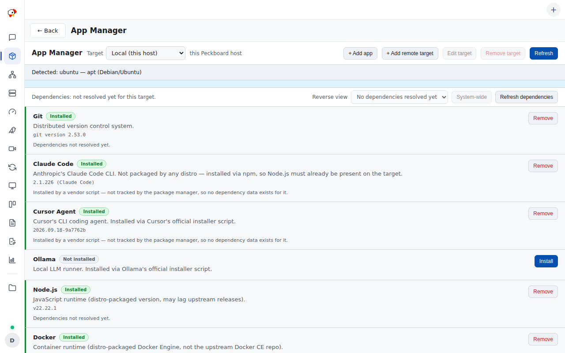Image resolution: width=565 pixels, height=353 pixels.
Task: Click the + Add remote target button
Action: [410, 53]
